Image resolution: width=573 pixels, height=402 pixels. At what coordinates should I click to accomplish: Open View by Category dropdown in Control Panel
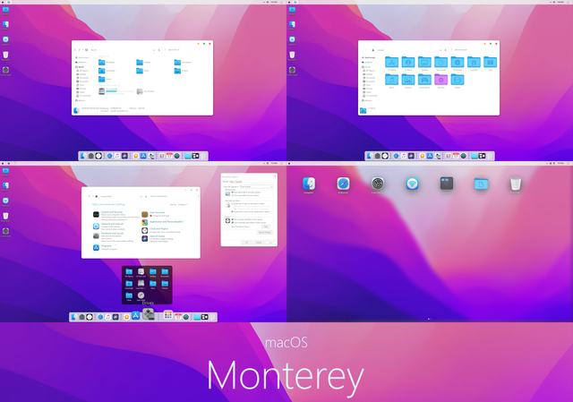[183, 205]
